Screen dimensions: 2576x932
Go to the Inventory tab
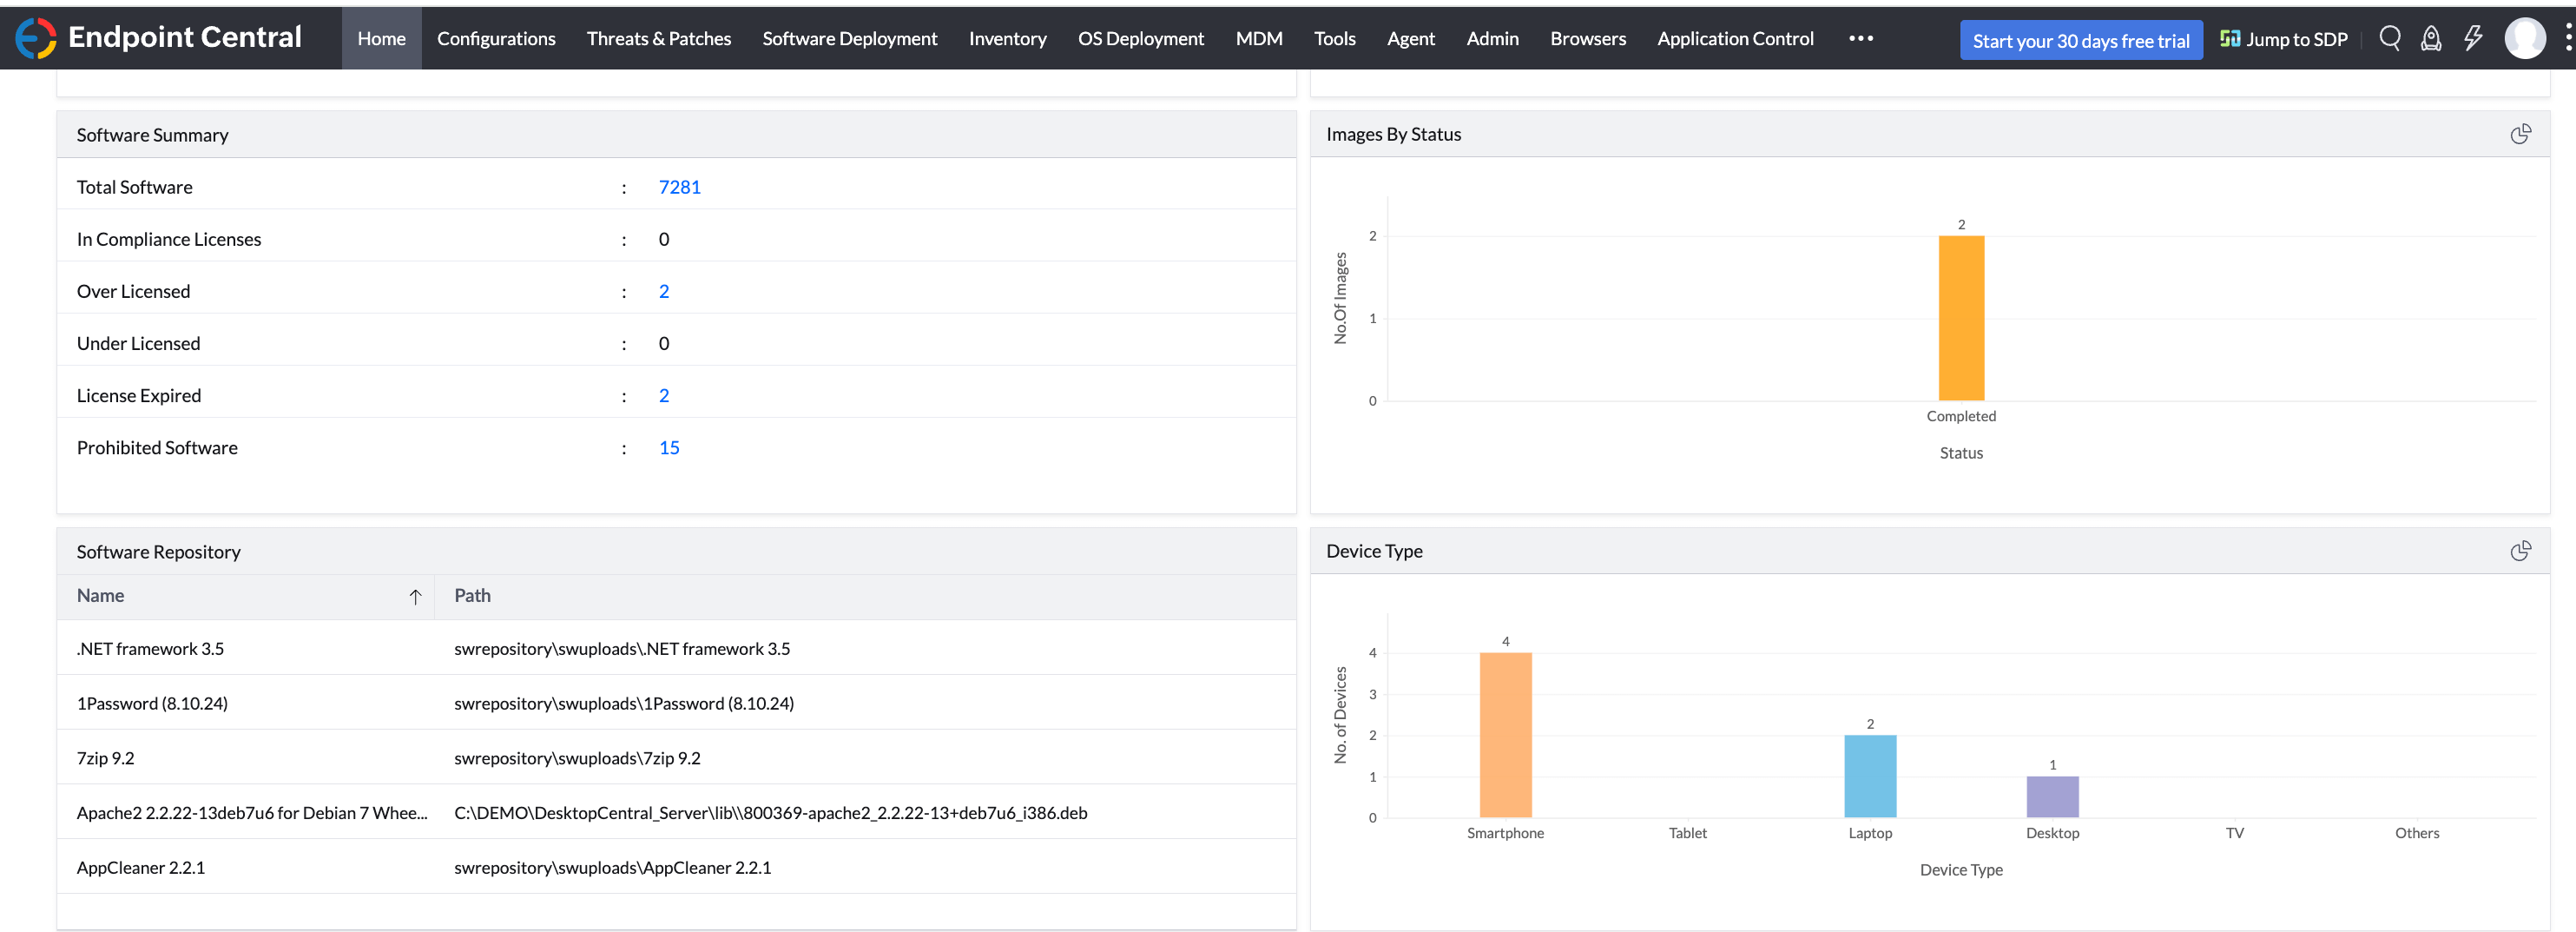click(x=1007, y=38)
